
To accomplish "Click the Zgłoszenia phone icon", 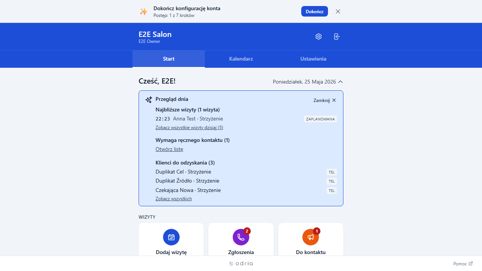I will pos(241,237).
